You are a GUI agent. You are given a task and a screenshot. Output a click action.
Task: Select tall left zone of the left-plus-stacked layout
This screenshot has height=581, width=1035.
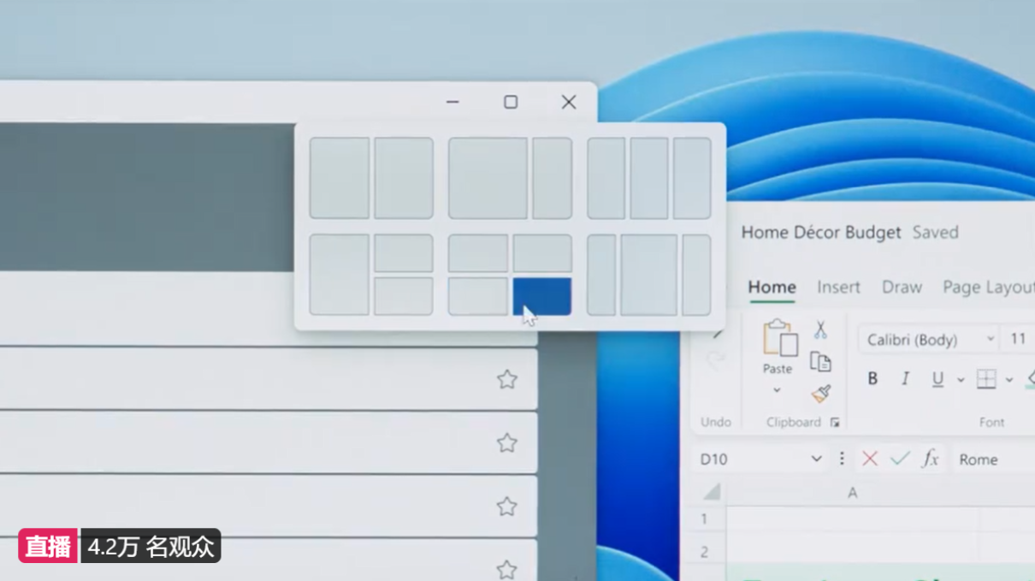[340, 275]
